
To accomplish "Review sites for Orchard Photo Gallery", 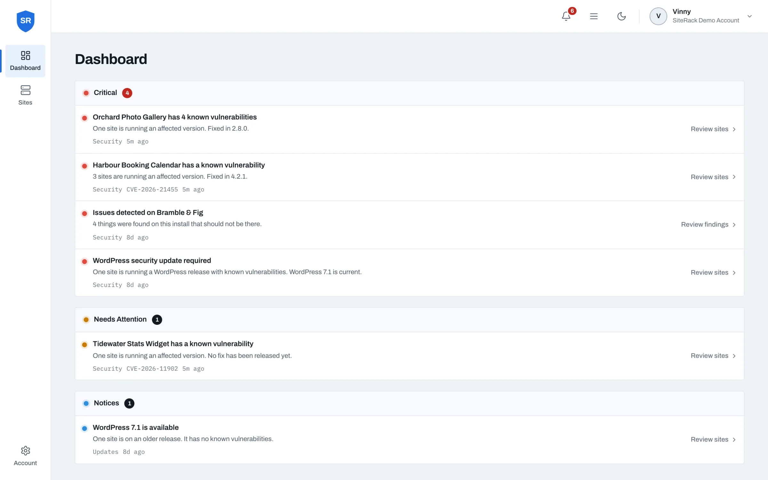I will click(x=713, y=129).
